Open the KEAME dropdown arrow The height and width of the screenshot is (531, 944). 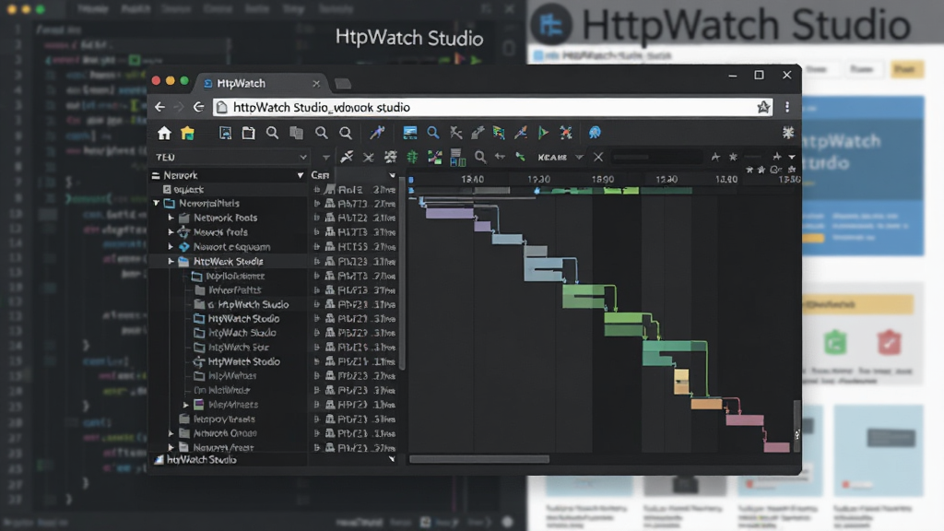(x=579, y=157)
